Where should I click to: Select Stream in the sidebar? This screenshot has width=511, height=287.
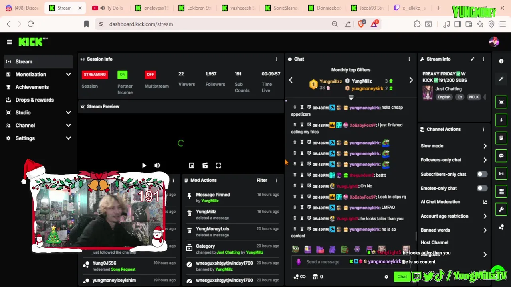coord(39,61)
